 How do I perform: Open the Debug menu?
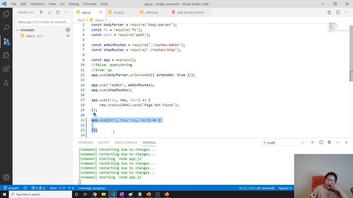click(73, 4)
